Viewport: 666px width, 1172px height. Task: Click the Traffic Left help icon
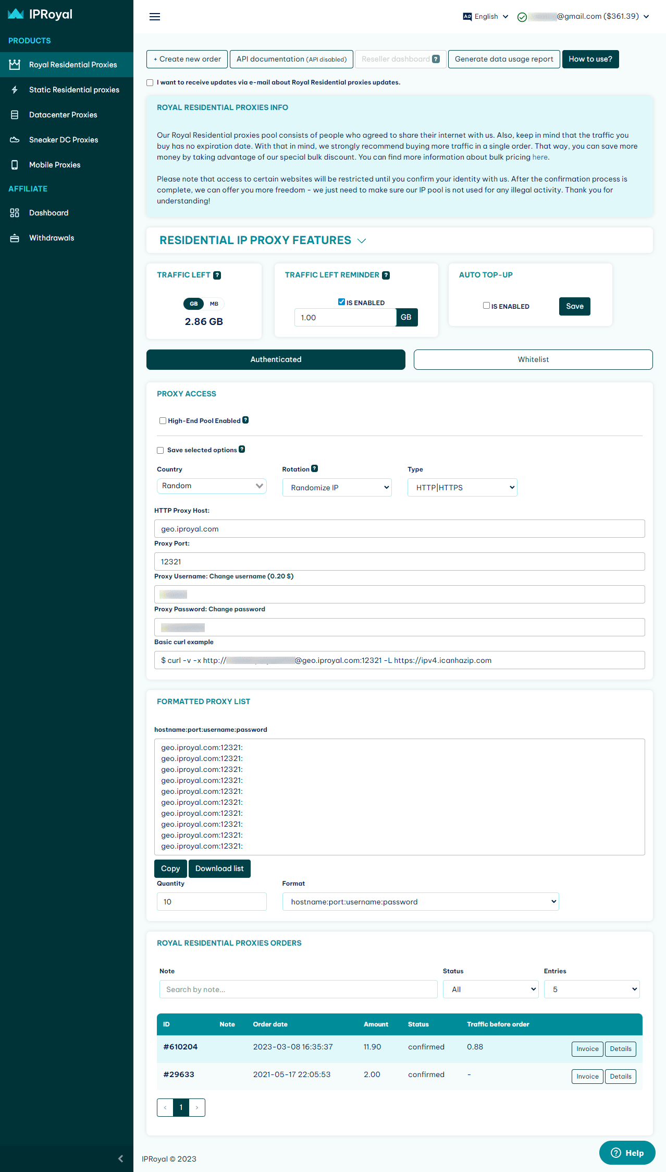point(217,275)
